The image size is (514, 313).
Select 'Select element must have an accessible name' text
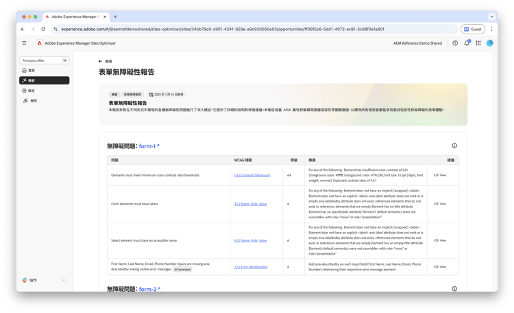144,241
